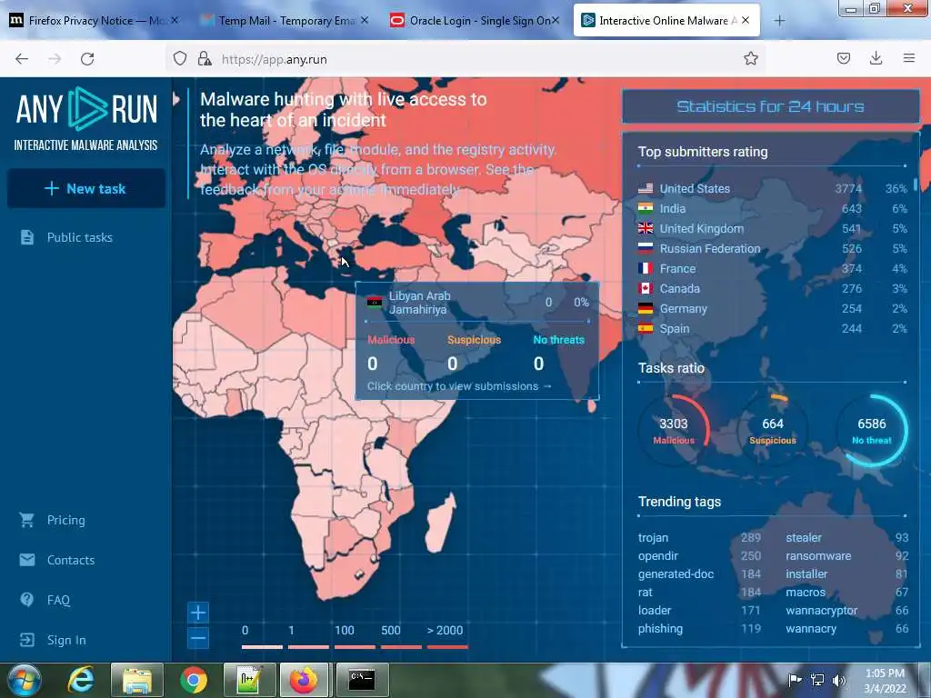Bookmark this page with star icon
The width and height of the screenshot is (931, 698).
coord(751,58)
